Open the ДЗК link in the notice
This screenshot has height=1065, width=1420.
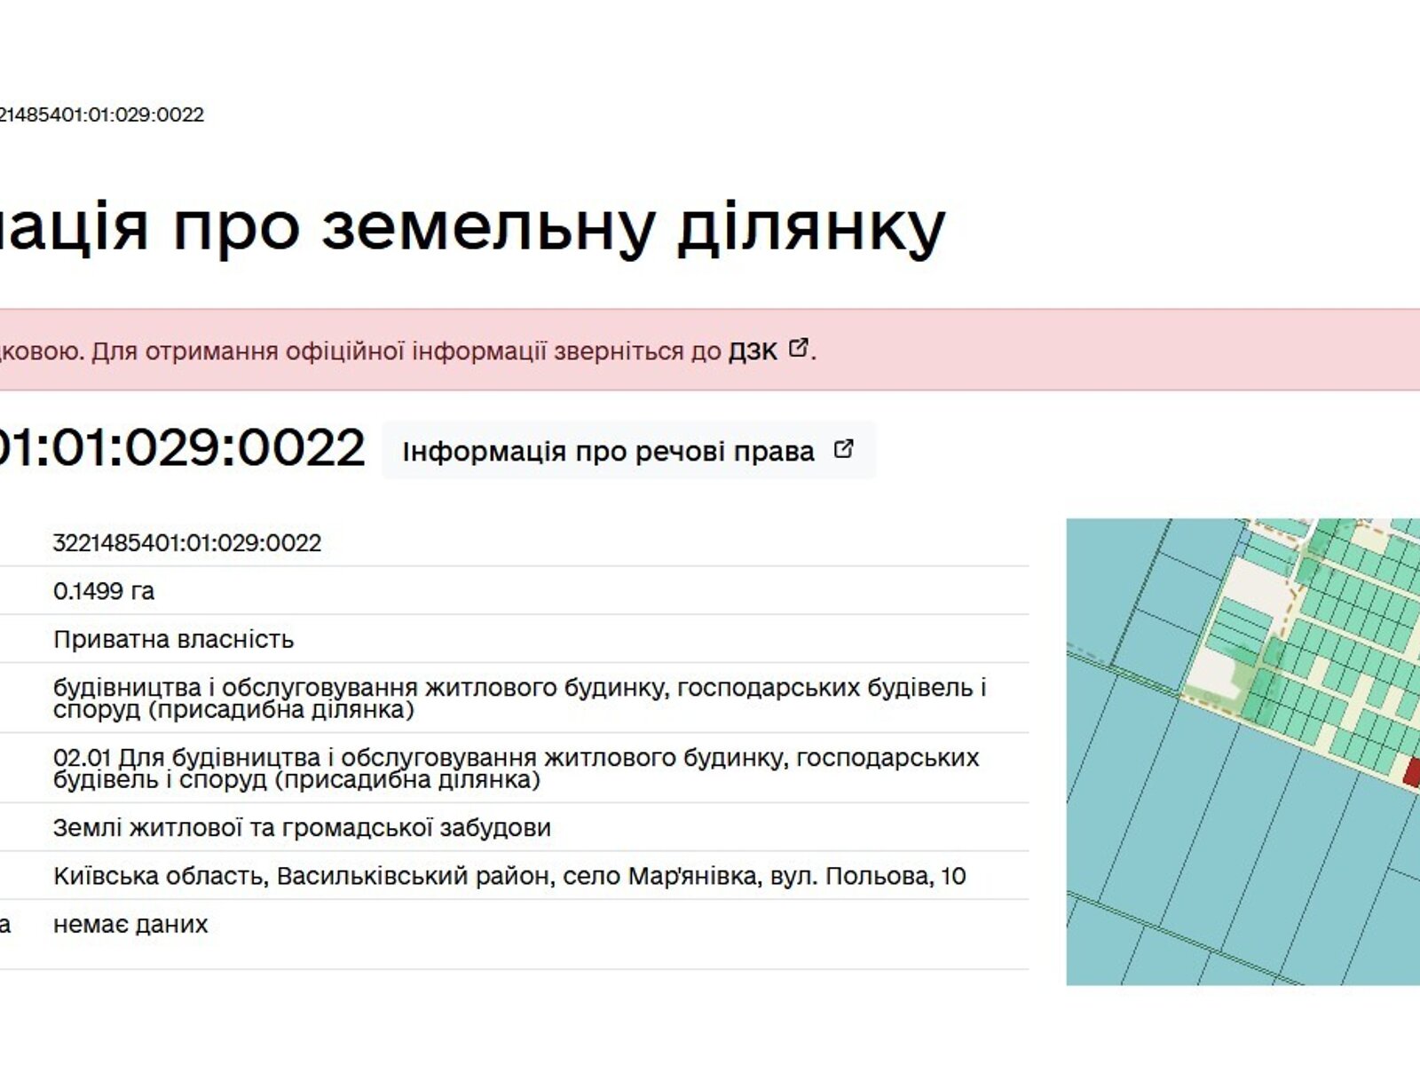[753, 351]
